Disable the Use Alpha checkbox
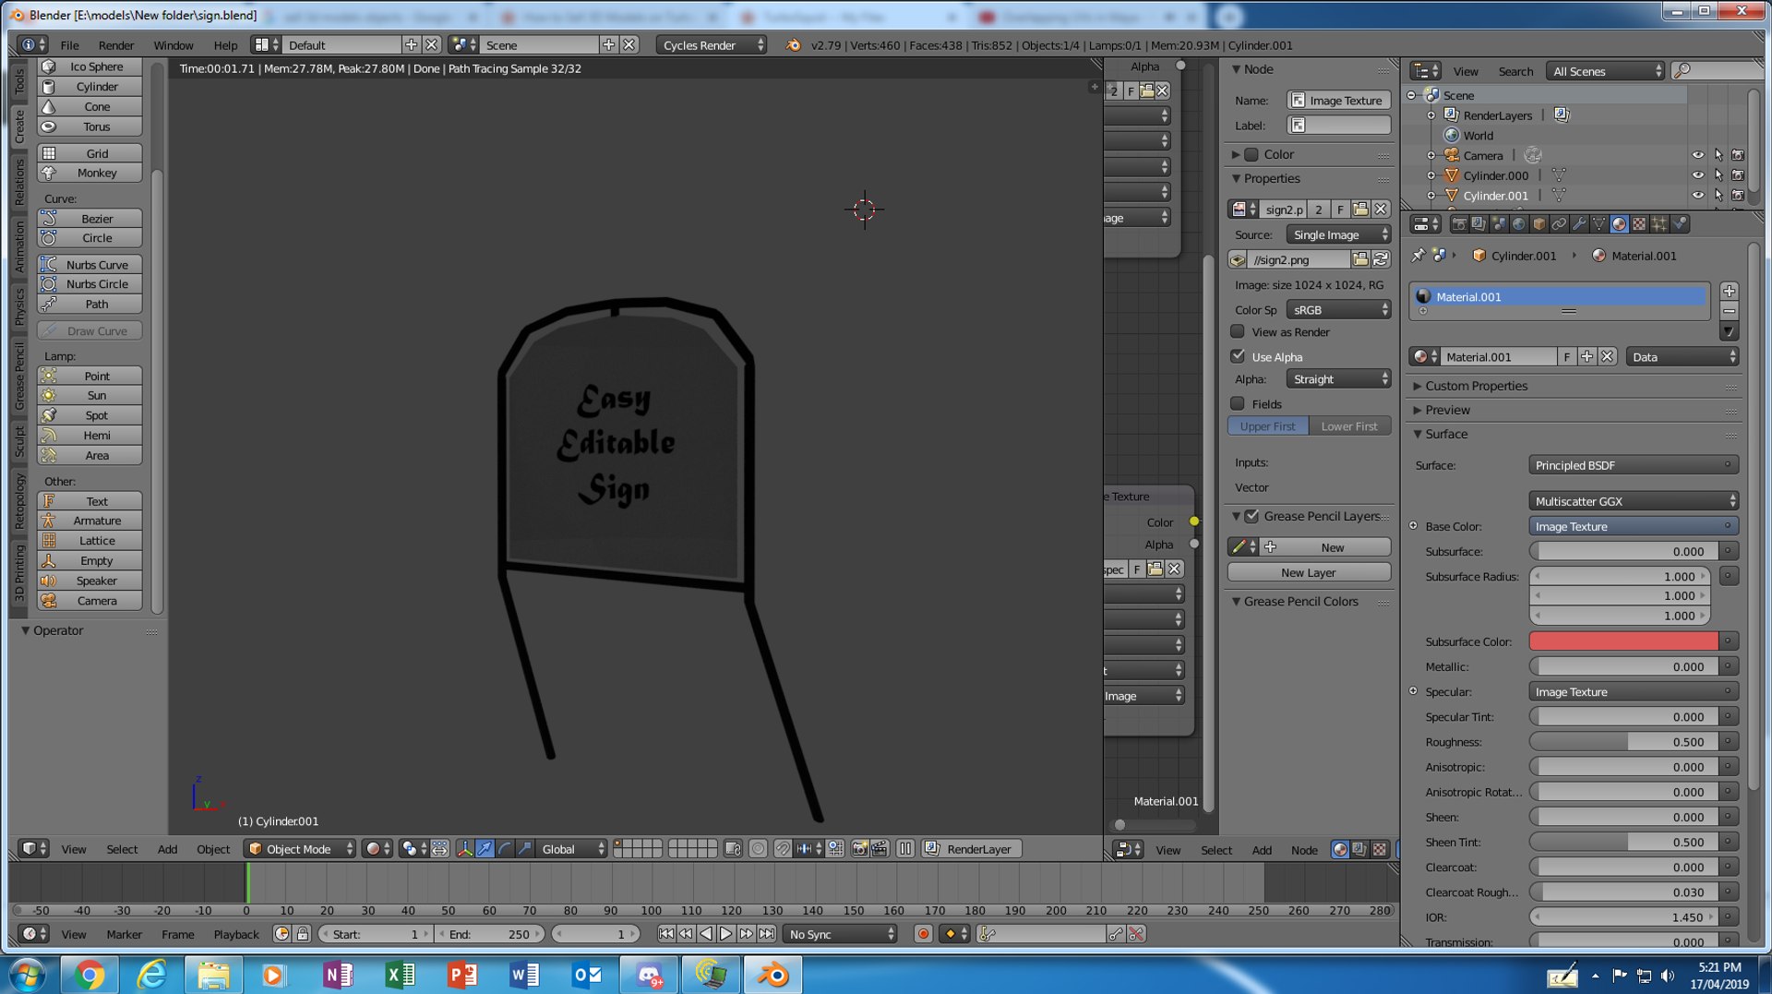Image resolution: width=1772 pixels, height=994 pixels. point(1238,356)
